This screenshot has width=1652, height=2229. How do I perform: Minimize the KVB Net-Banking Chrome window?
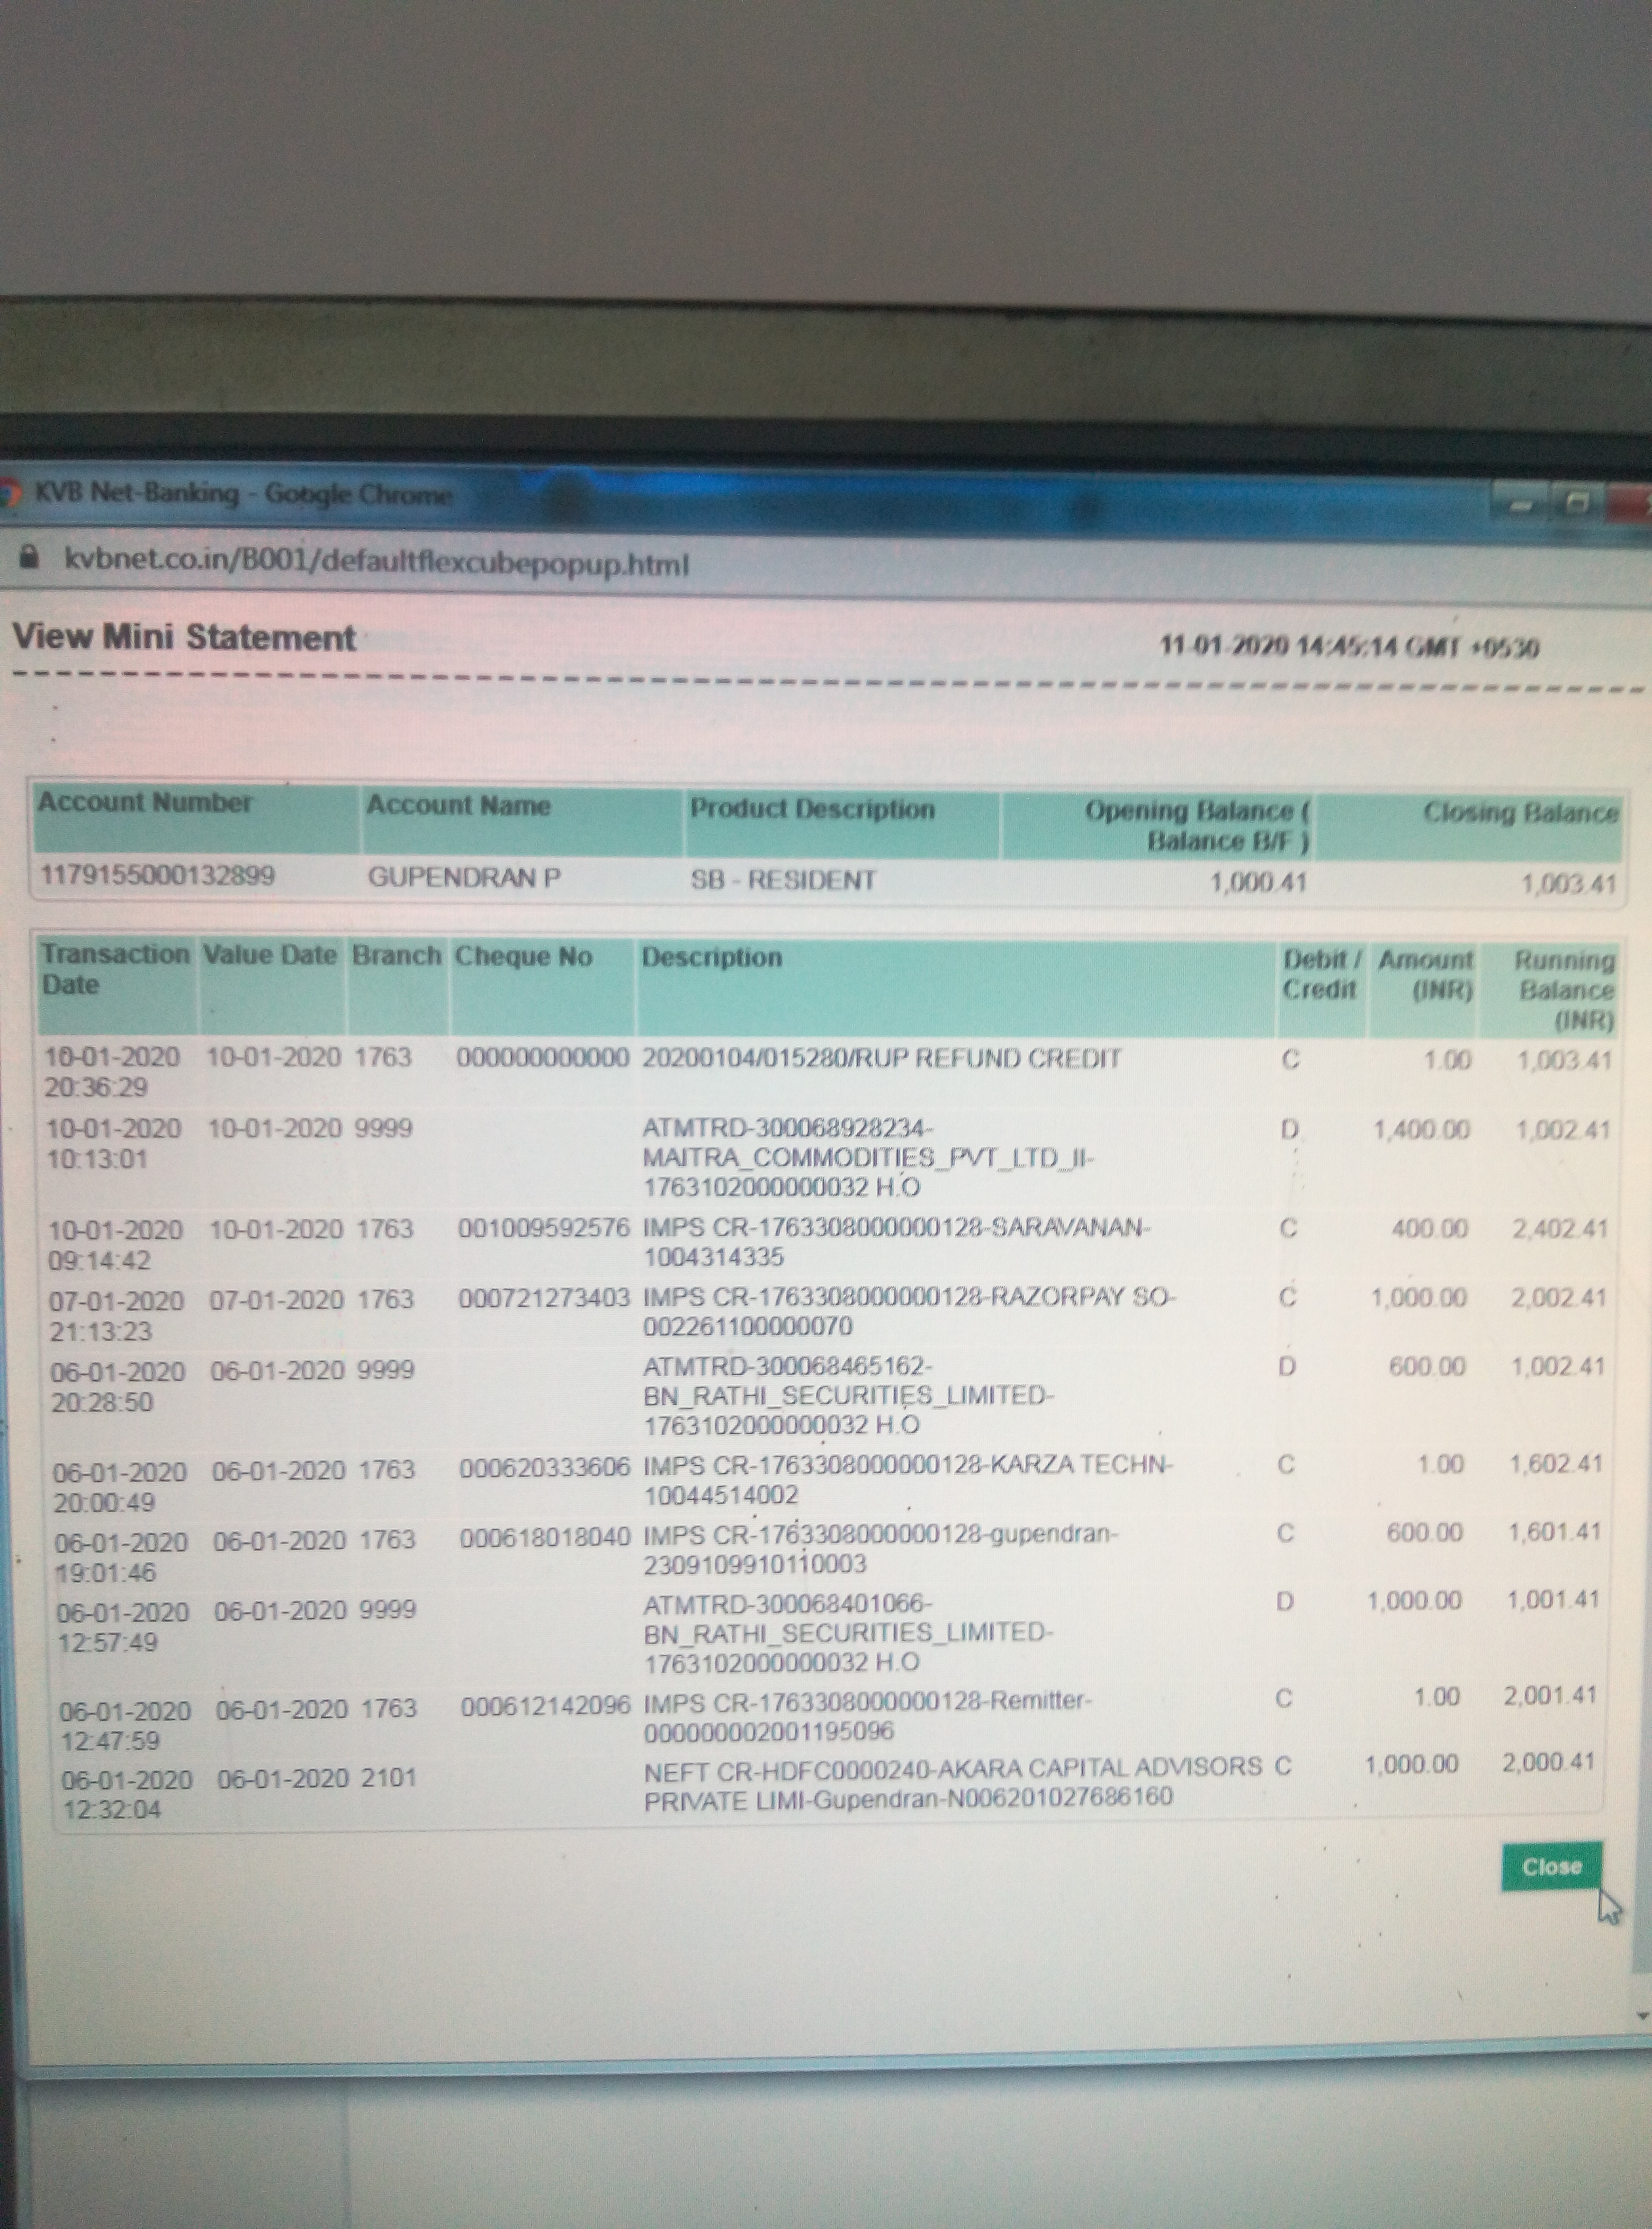click(1521, 505)
